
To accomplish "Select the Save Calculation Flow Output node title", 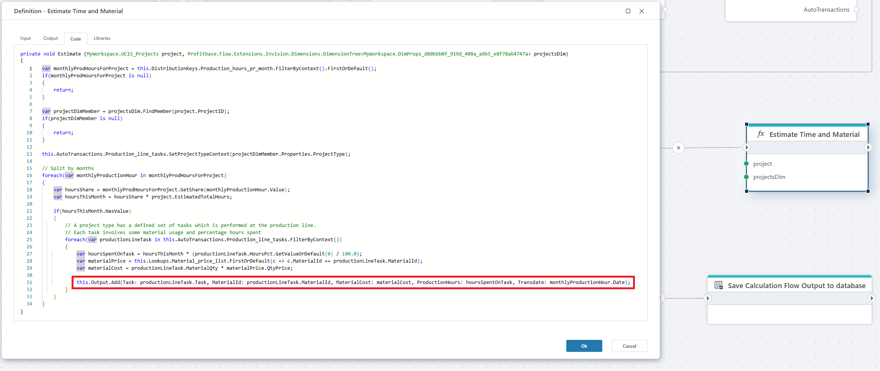I will [x=796, y=286].
